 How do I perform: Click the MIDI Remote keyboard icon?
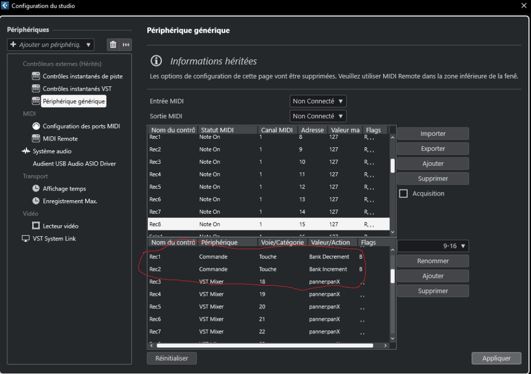[x=36, y=139]
